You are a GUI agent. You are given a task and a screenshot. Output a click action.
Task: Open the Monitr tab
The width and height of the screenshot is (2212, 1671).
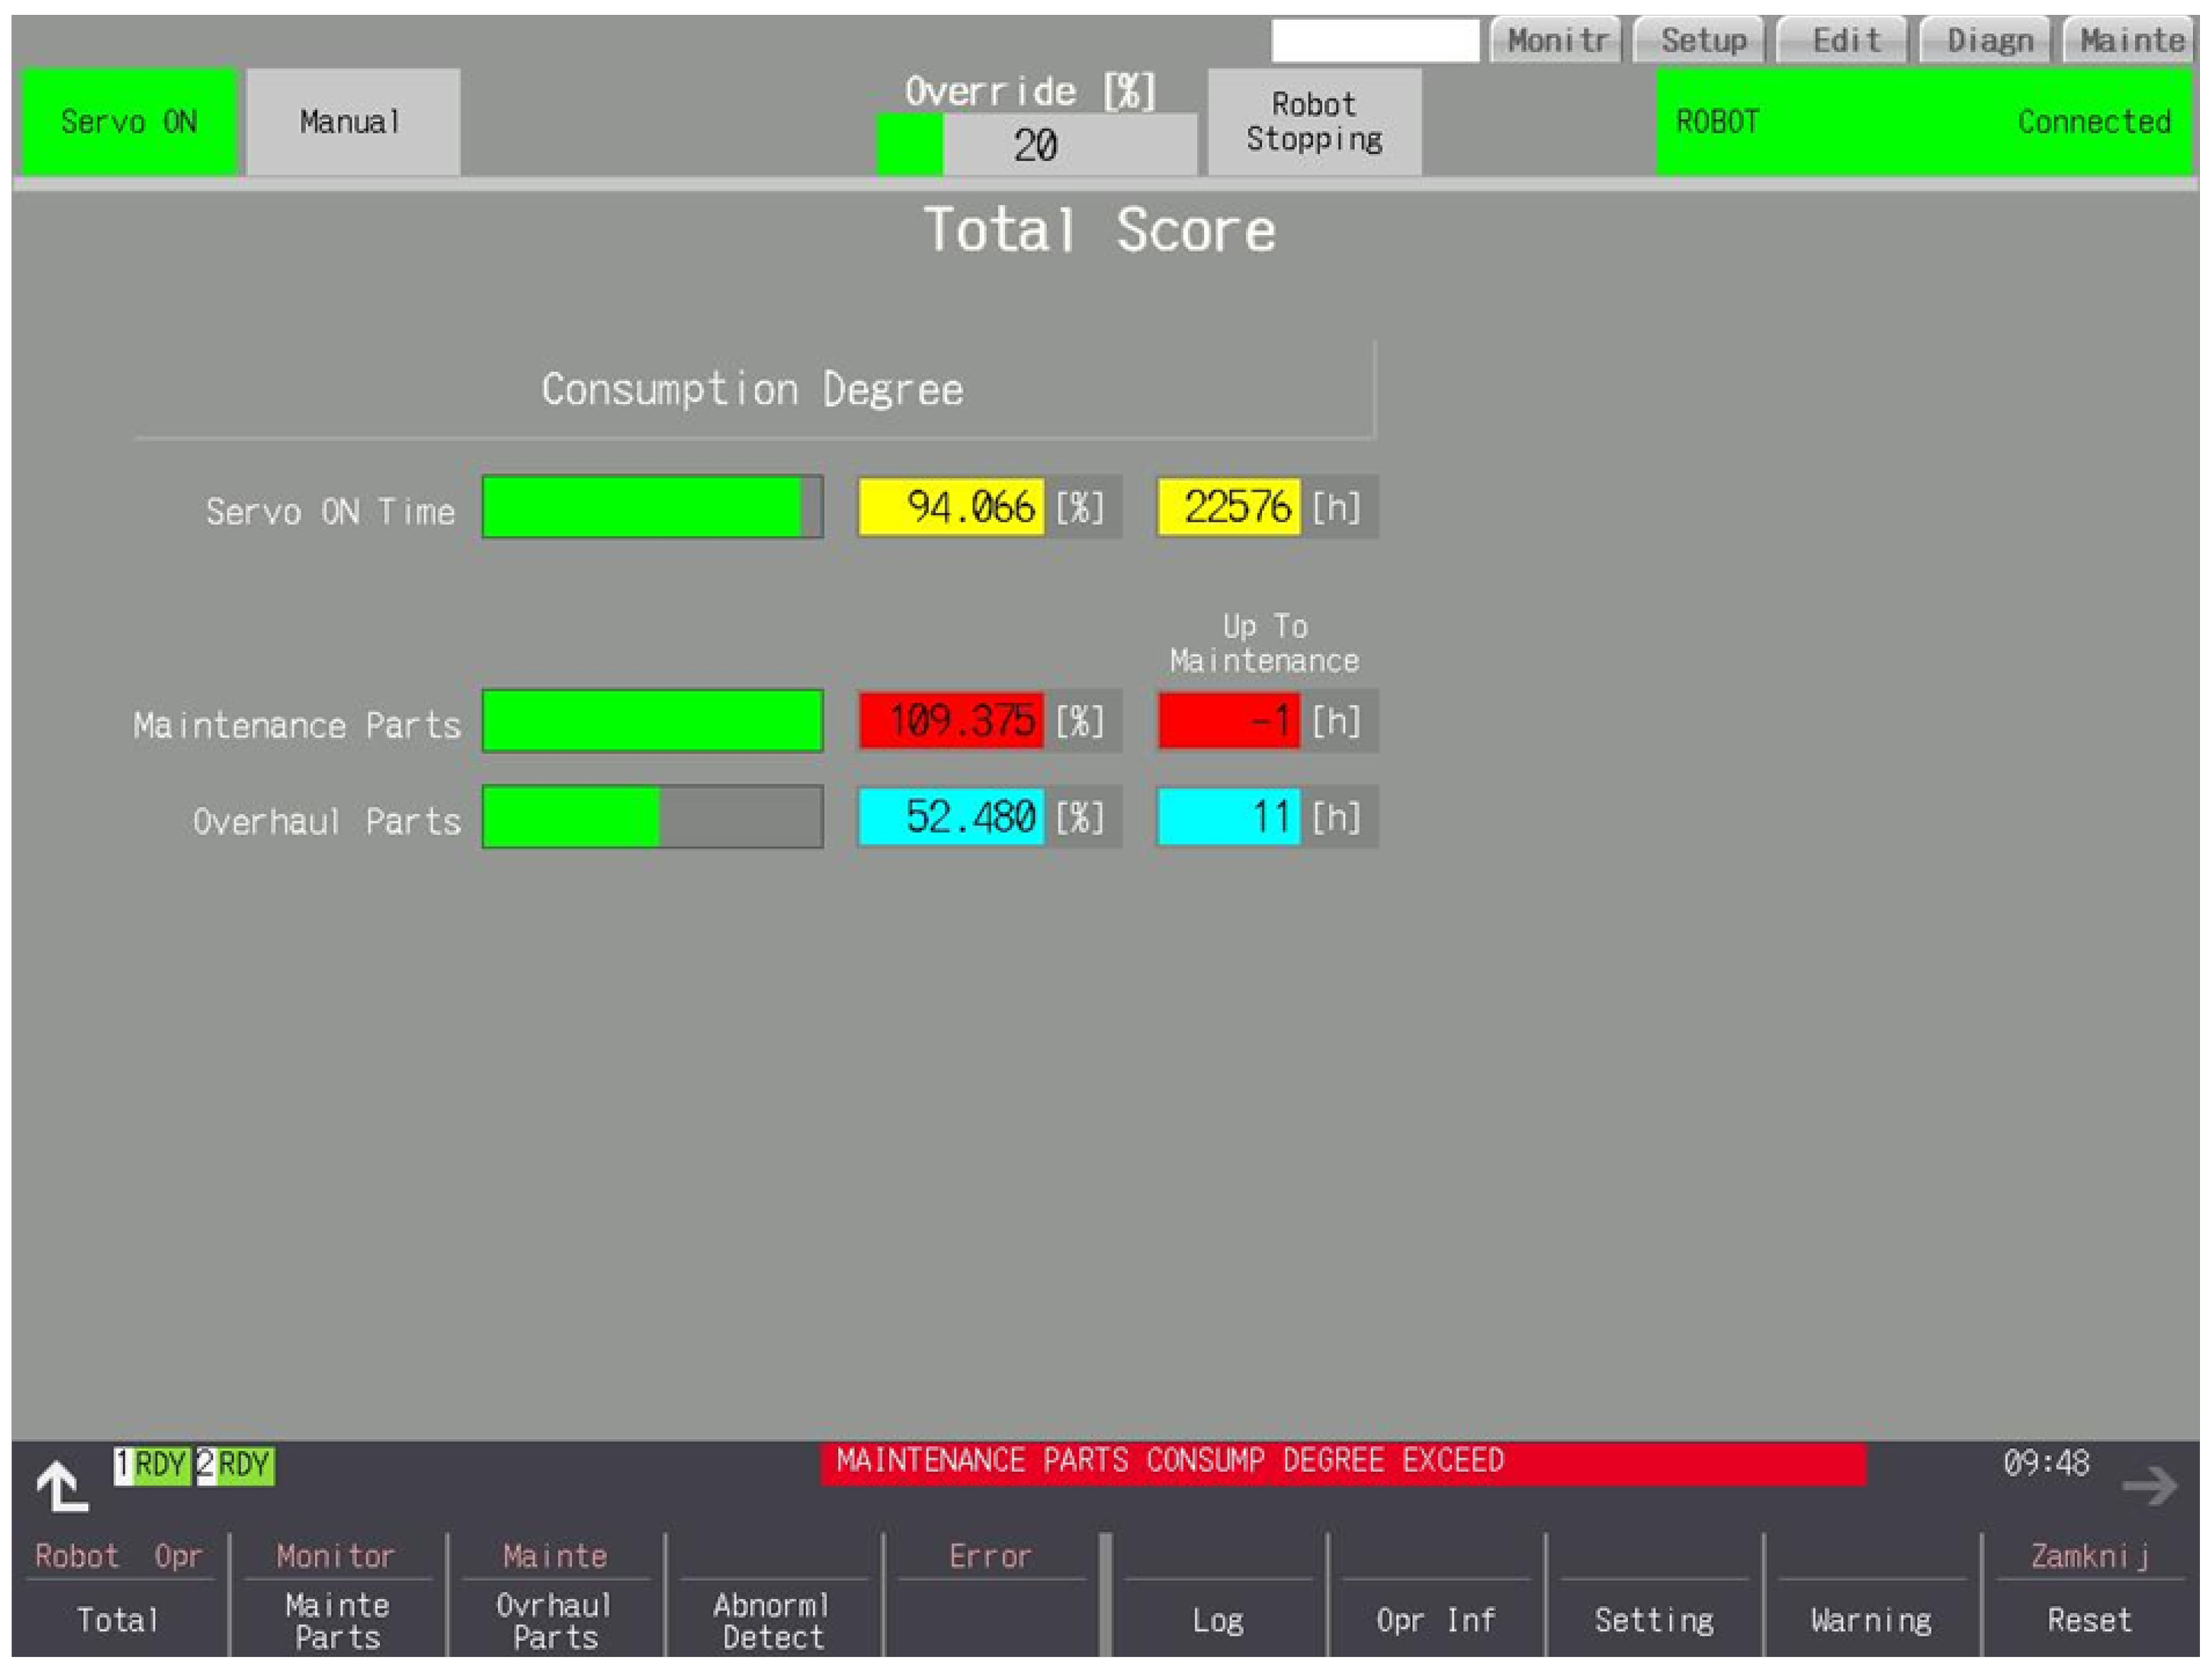pyautogui.click(x=1556, y=41)
